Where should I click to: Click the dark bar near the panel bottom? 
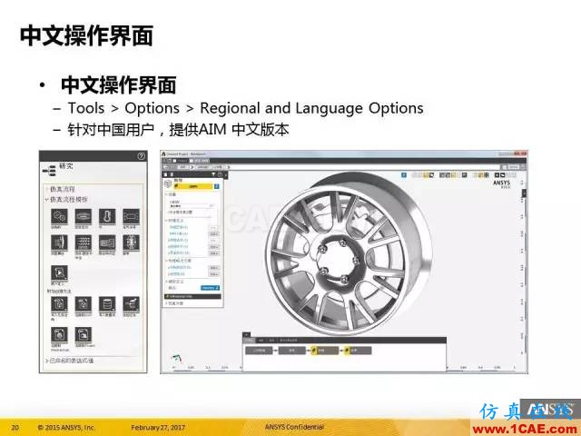click(x=192, y=297)
